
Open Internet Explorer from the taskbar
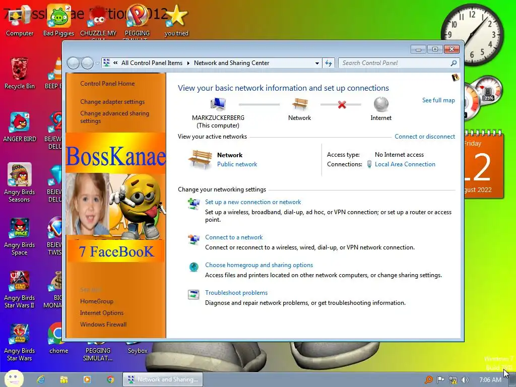point(41,379)
